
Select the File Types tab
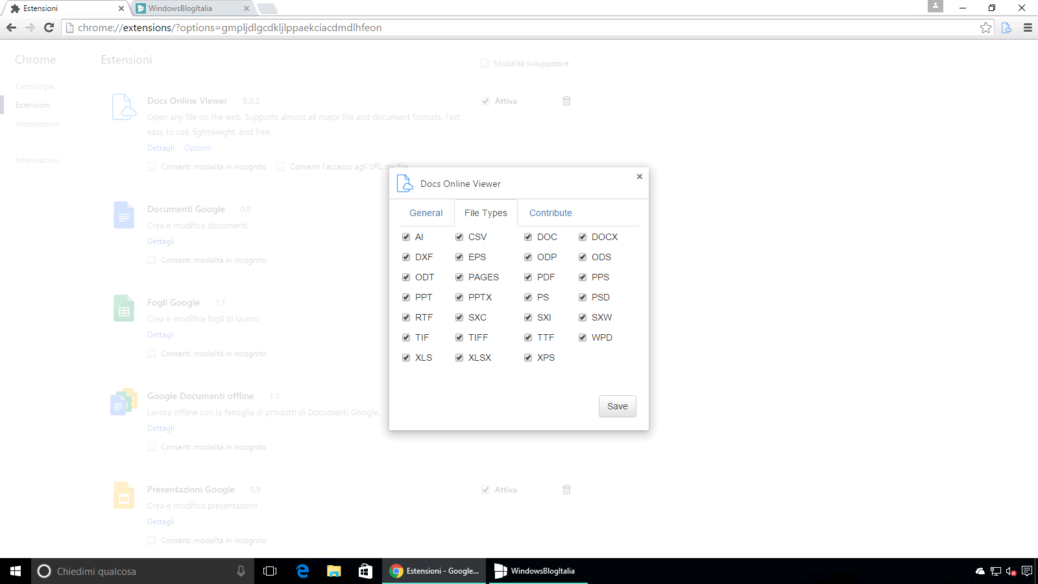click(486, 213)
